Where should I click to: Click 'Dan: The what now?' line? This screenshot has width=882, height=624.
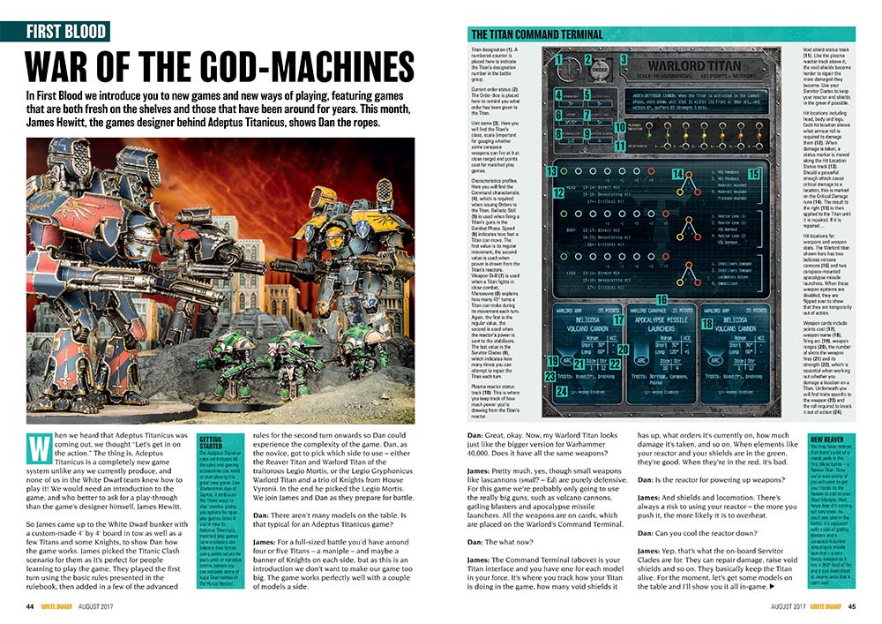(x=500, y=542)
